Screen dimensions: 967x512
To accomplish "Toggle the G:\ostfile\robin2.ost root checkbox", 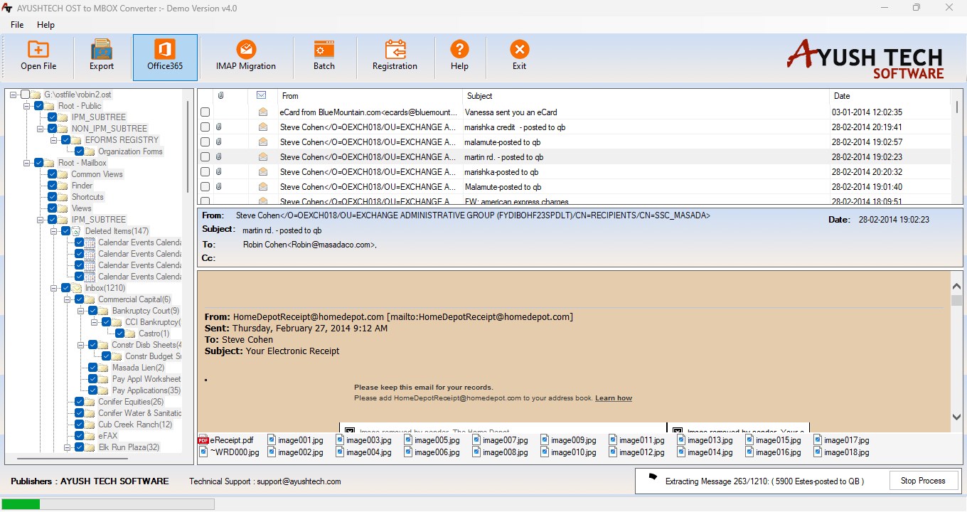I will (26, 95).
